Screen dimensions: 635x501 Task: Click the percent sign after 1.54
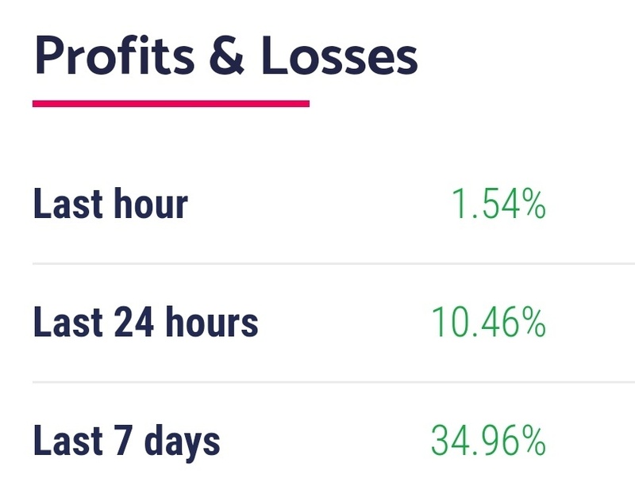pos(533,204)
